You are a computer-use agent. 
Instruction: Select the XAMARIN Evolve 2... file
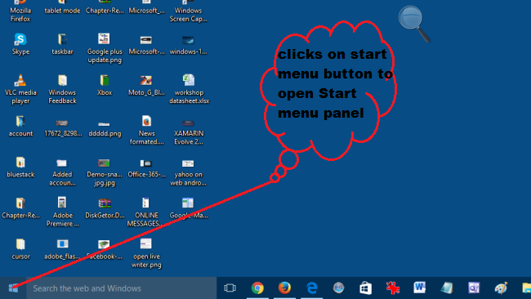[189, 131]
